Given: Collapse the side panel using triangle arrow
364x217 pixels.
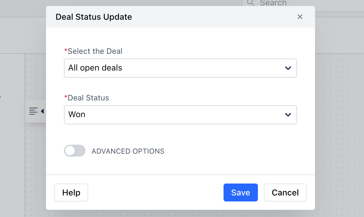Looking at the screenshot, I should 42,111.
